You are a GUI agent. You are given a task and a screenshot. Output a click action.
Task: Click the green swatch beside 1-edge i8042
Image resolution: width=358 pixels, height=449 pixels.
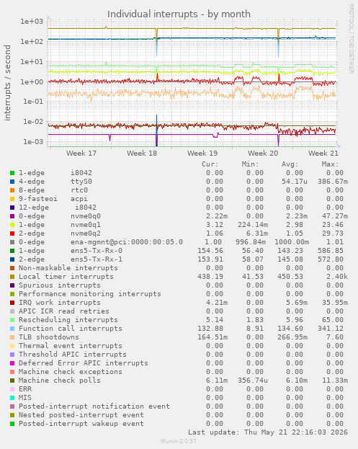coord(12,173)
